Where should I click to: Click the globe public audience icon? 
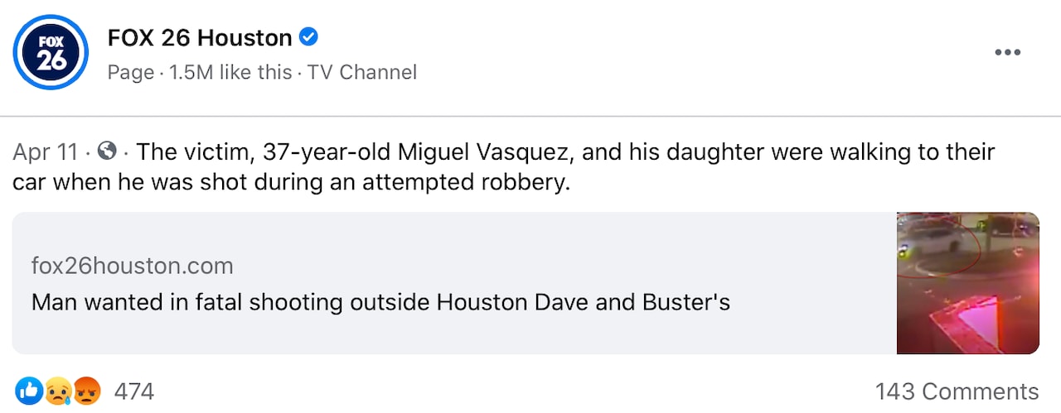[107, 152]
